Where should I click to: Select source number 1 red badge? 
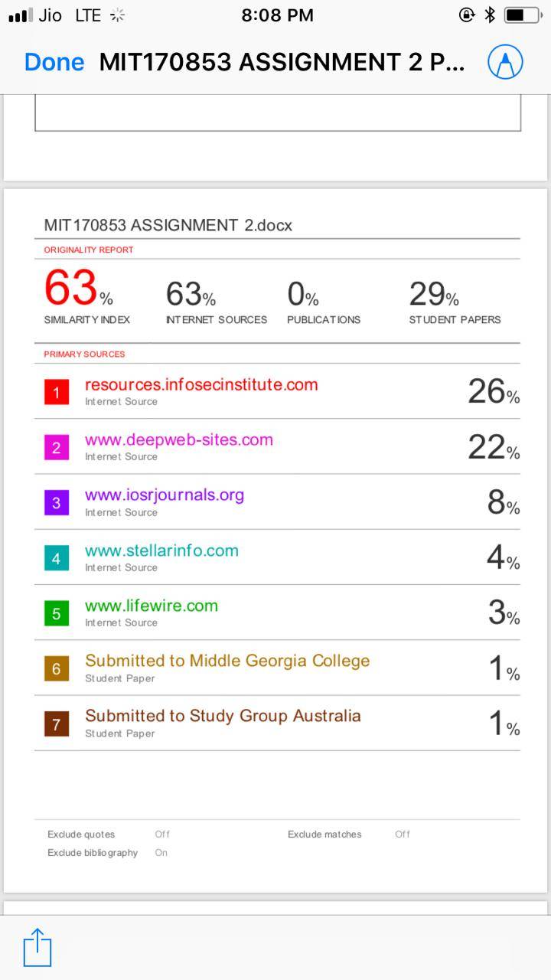pyautogui.click(x=57, y=393)
